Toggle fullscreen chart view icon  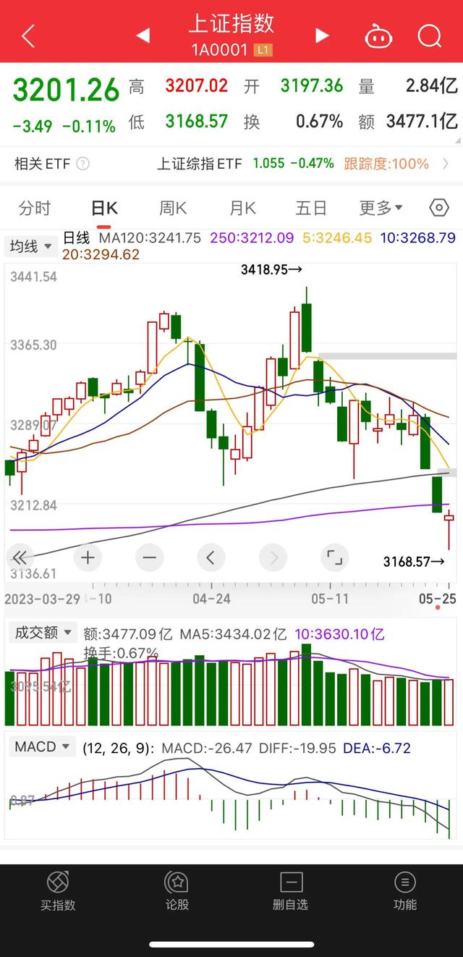point(334,557)
